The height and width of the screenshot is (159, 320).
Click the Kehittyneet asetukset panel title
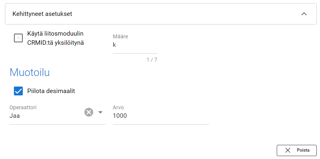[x=42, y=14]
